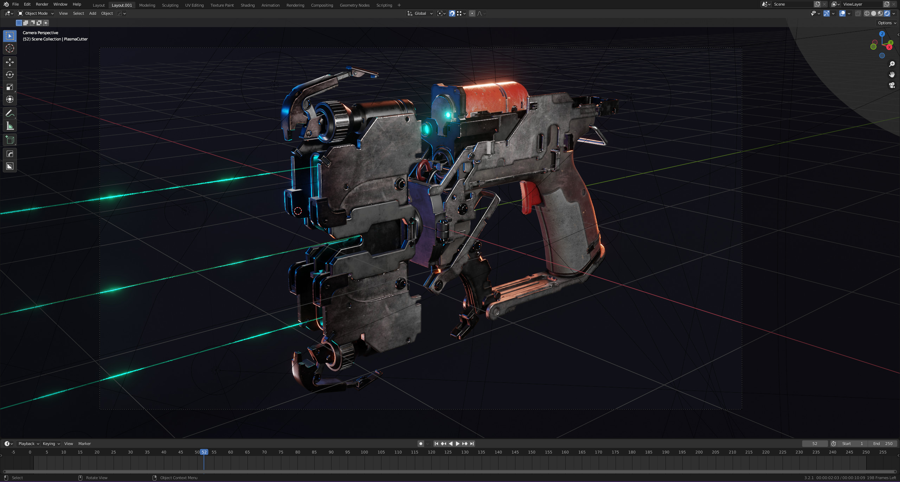
Task: Toggle proportional editing button
Action: (x=472, y=13)
